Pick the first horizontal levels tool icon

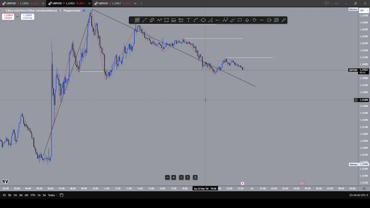[174, 20]
